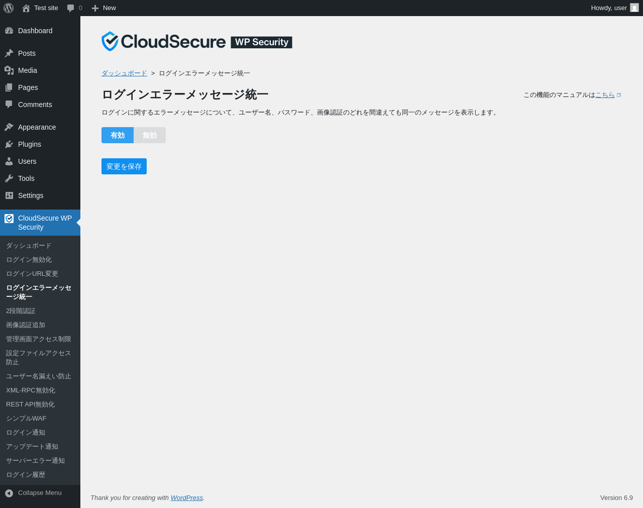
Task: Click the Tools wrench icon
Action: click(9, 178)
